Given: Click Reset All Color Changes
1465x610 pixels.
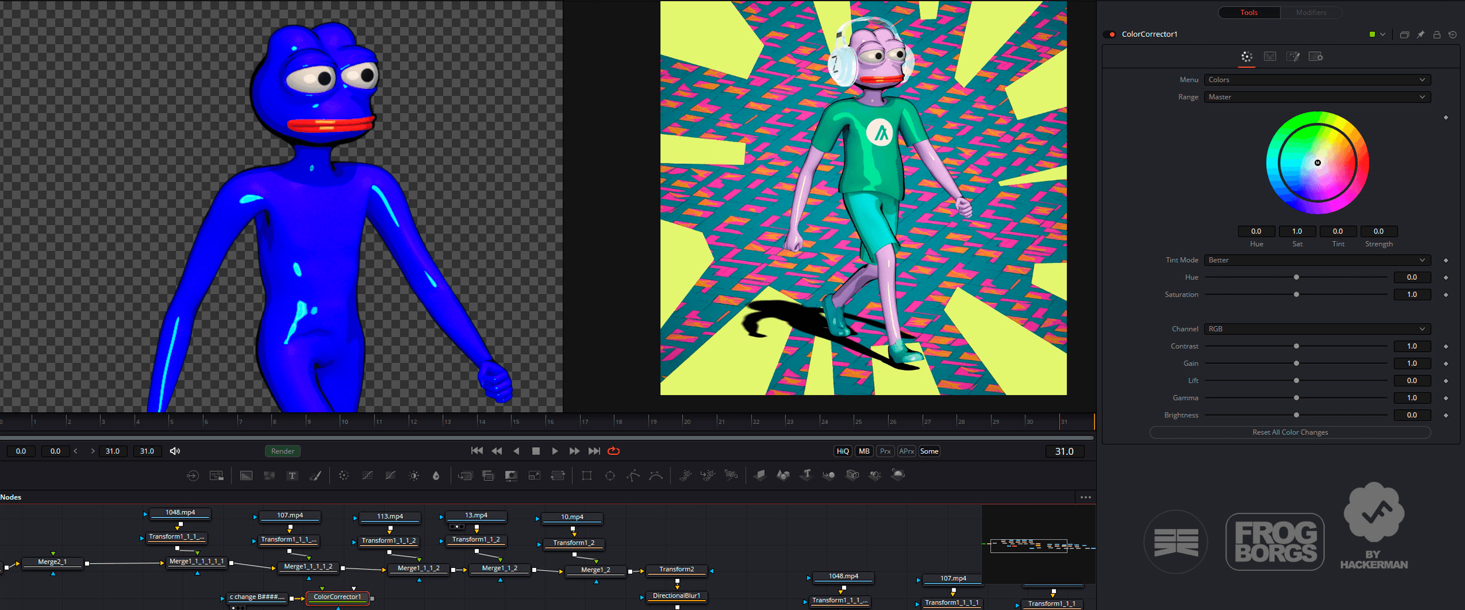Looking at the screenshot, I should tap(1290, 433).
